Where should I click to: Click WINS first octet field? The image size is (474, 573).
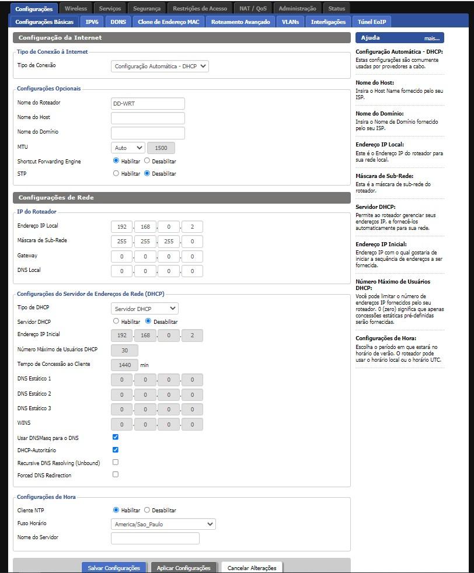[121, 424]
